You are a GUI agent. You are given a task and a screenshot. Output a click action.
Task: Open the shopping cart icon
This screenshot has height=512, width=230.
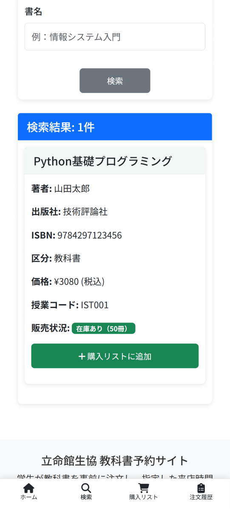[x=144, y=488]
